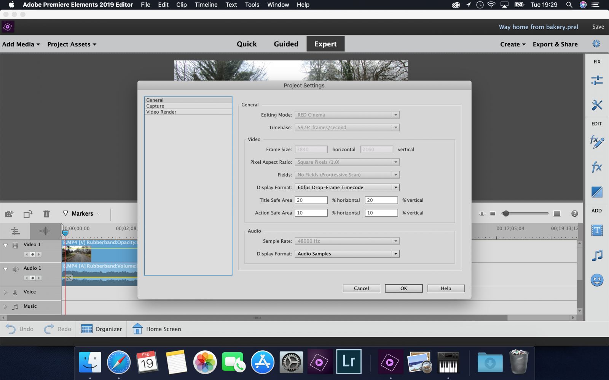
Task: Mute the Audio 1 track speaker
Action: tap(16, 269)
